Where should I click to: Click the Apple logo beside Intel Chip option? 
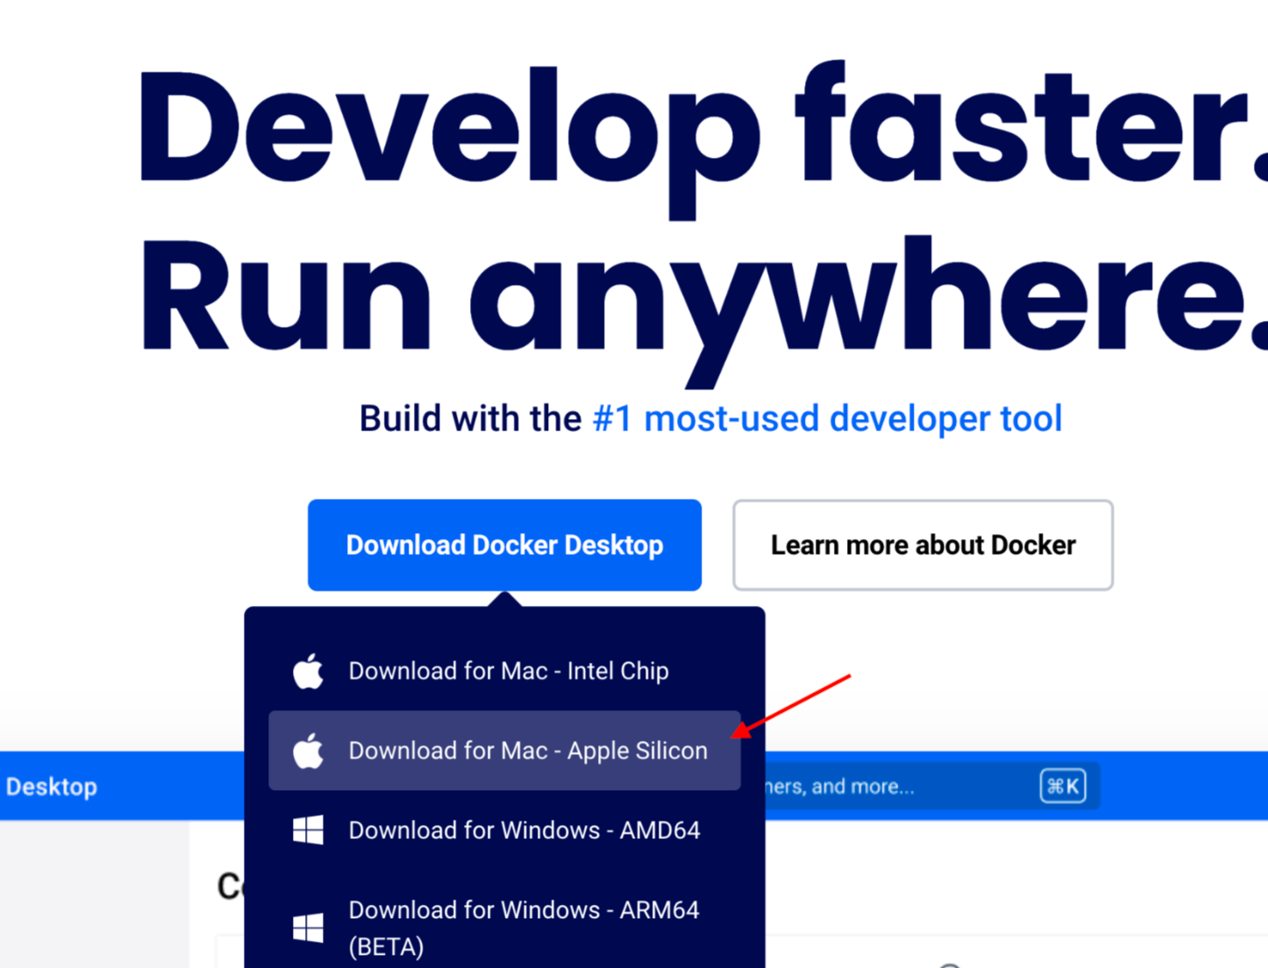pos(308,672)
